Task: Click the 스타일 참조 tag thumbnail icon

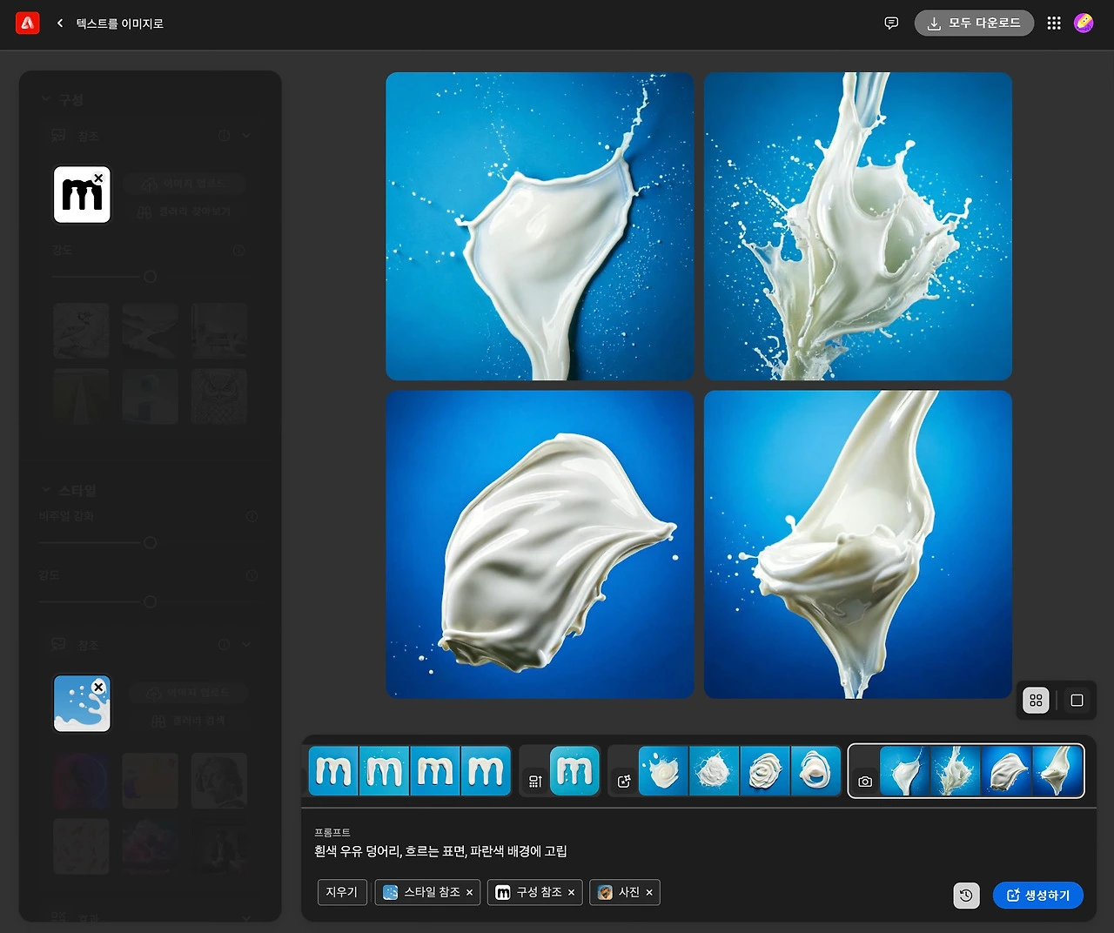Action: tap(391, 892)
